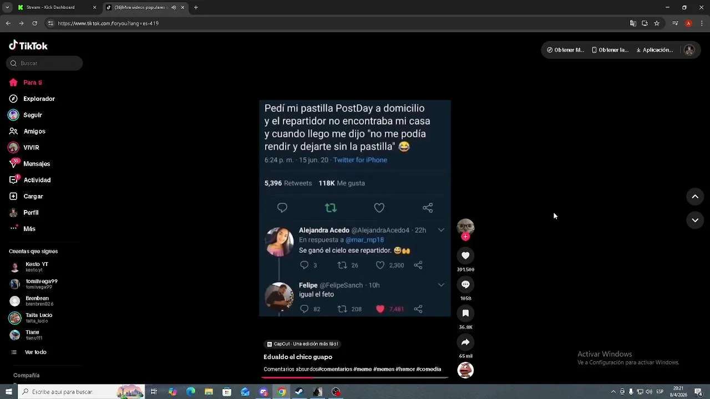Open VIVIR live section

coord(24,147)
